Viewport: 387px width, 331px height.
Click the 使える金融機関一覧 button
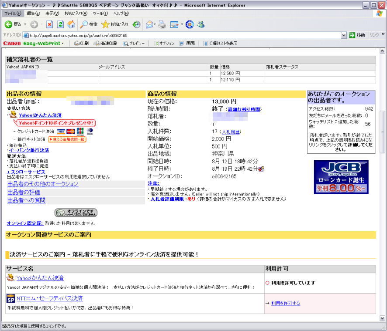pyautogui.click(x=67, y=139)
